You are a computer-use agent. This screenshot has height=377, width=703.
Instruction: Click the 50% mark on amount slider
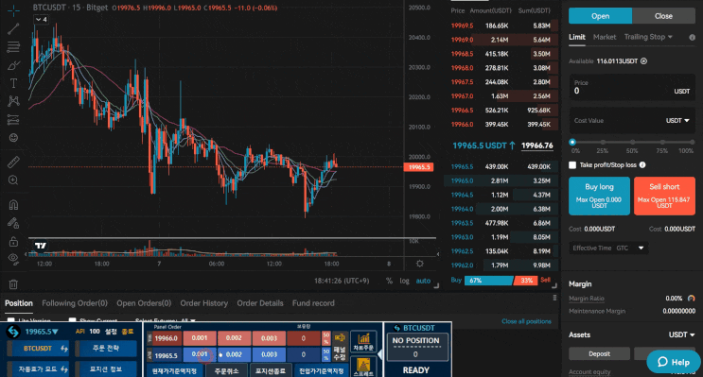(x=632, y=143)
